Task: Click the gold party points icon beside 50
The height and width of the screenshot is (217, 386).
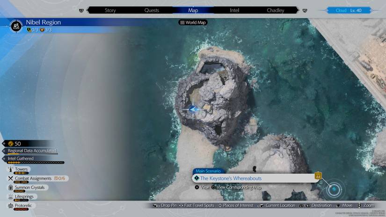Action: [10, 144]
